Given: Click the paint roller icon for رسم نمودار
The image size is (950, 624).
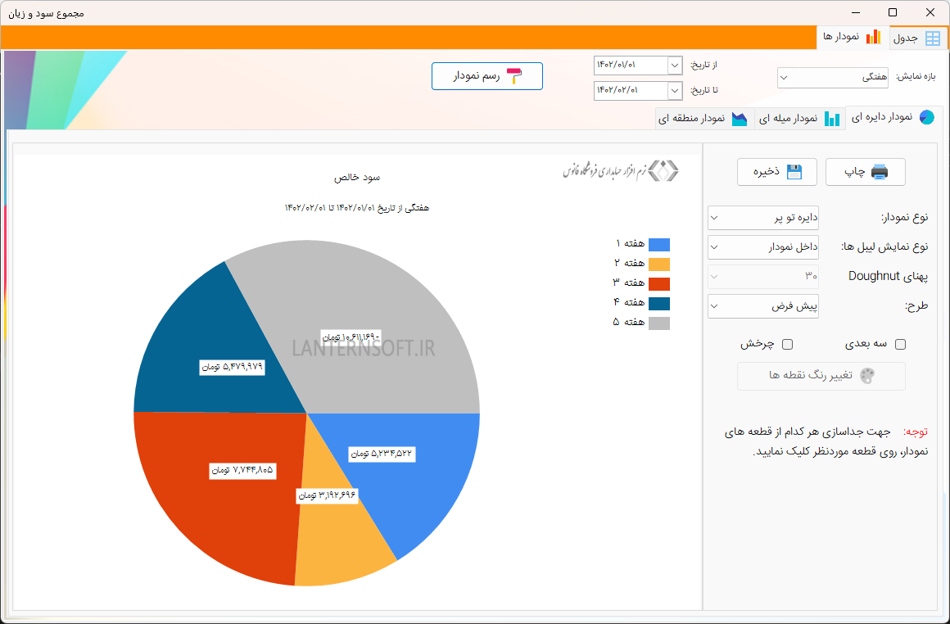Looking at the screenshot, I should (x=514, y=75).
